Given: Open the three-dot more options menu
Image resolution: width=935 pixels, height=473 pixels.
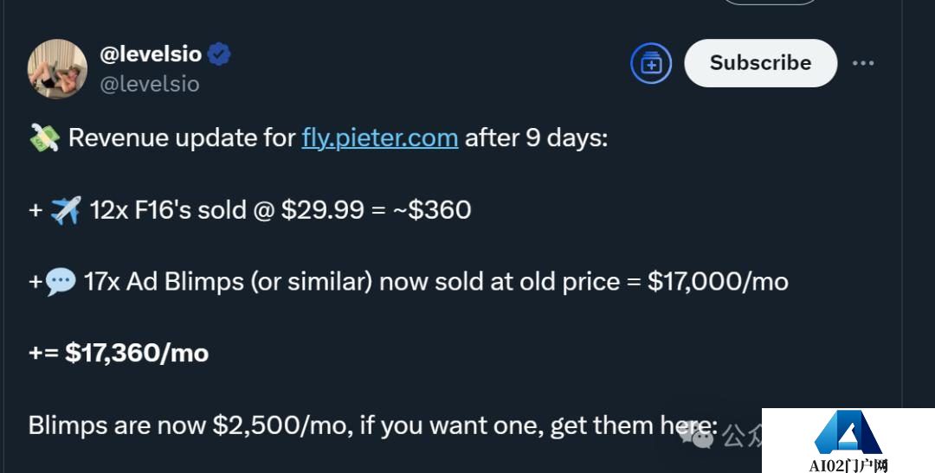Looking at the screenshot, I should click(x=863, y=63).
